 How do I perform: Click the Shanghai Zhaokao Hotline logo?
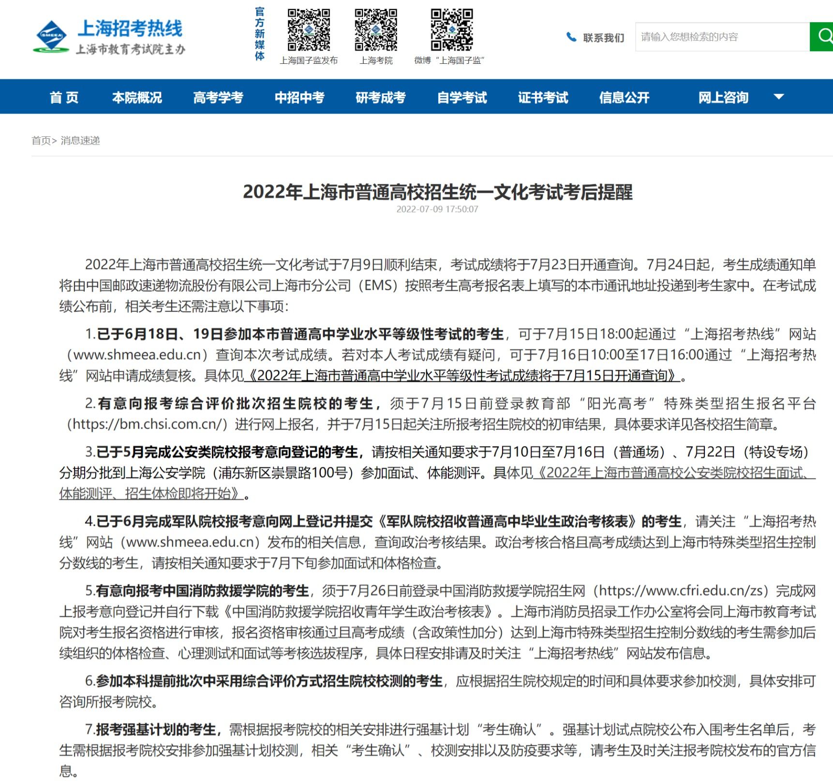(109, 36)
